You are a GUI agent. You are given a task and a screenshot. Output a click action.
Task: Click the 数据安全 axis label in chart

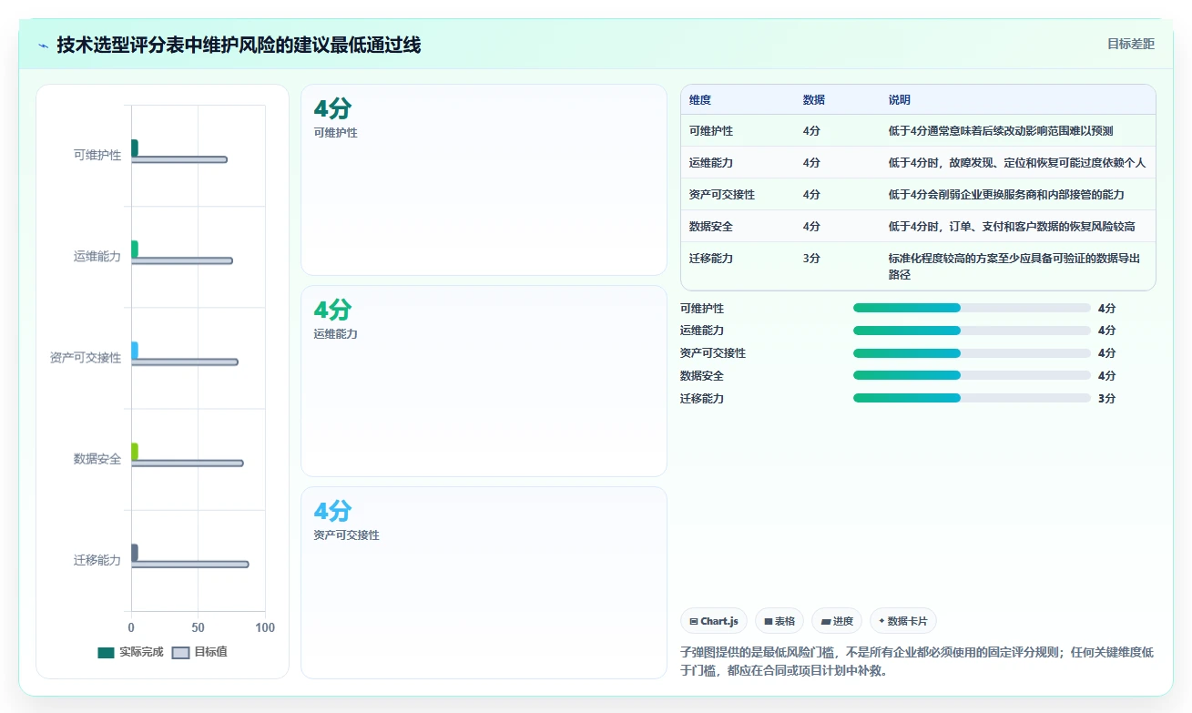click(x=97, y=459)
